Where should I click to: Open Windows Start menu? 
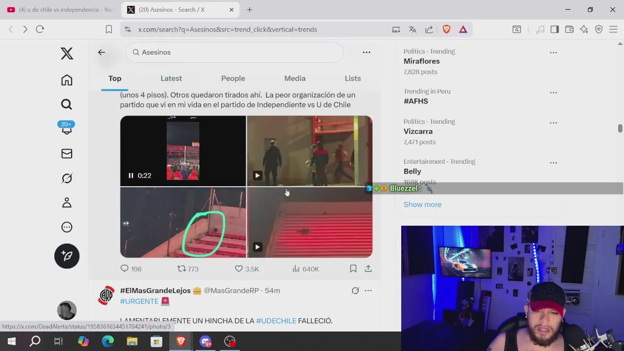(x=11, y=341)
